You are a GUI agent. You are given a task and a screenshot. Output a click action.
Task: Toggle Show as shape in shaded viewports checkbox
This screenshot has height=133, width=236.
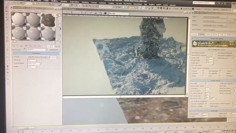point(233,103)
